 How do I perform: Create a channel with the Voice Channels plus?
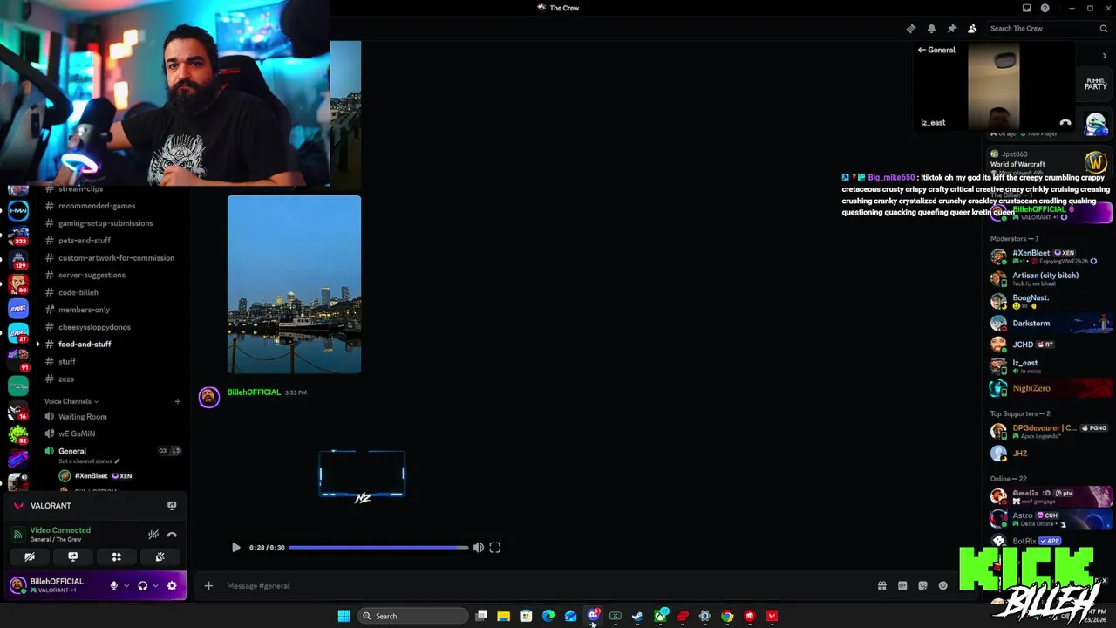(x=178, y=401)
